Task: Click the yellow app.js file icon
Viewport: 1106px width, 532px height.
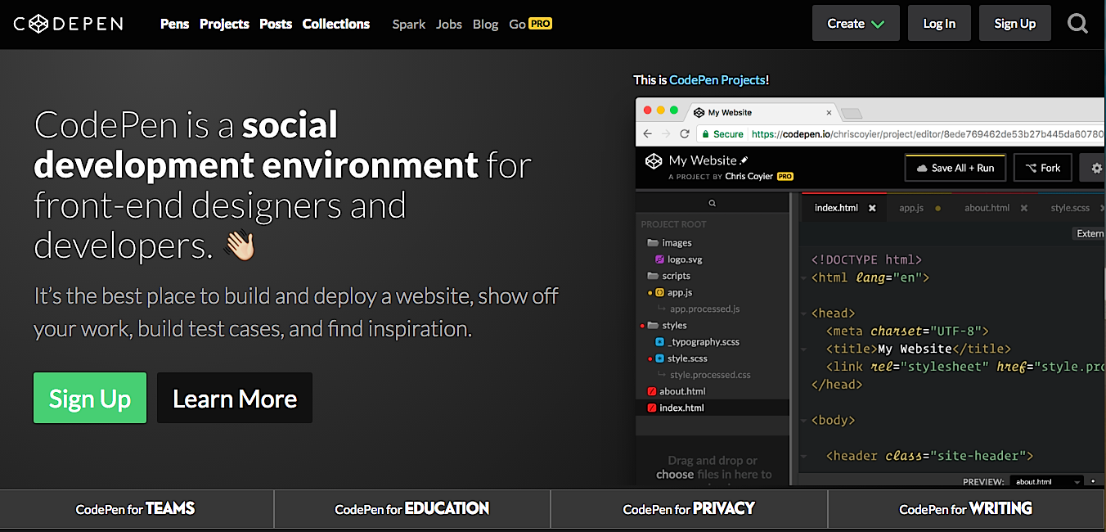Action: [x=660, y=292]
